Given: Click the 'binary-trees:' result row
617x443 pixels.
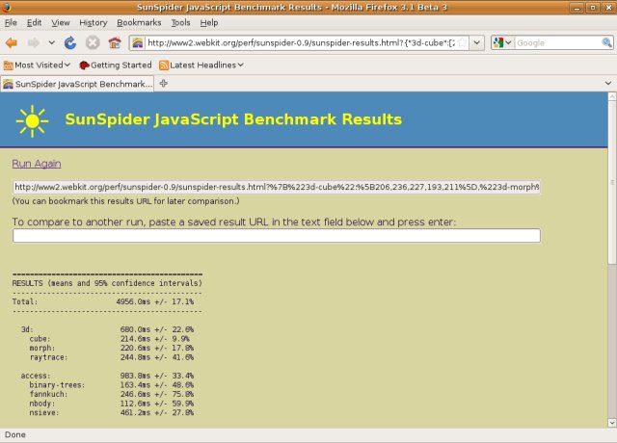Looking at the screenshot, I should pos(112,385).
